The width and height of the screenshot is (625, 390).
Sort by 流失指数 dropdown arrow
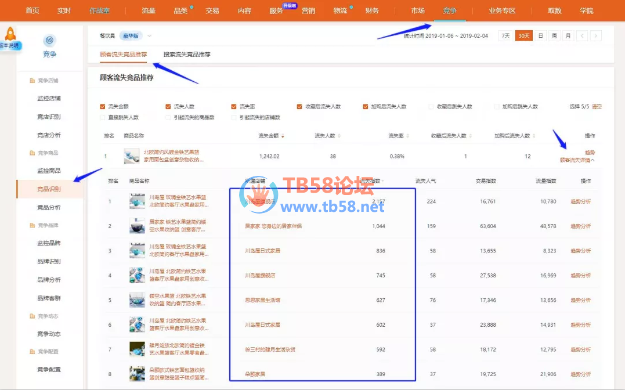pos(383,181)
